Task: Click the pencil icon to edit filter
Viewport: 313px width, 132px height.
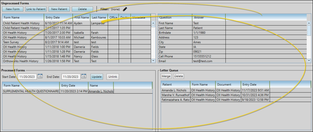Action: [x=125, y=9]
